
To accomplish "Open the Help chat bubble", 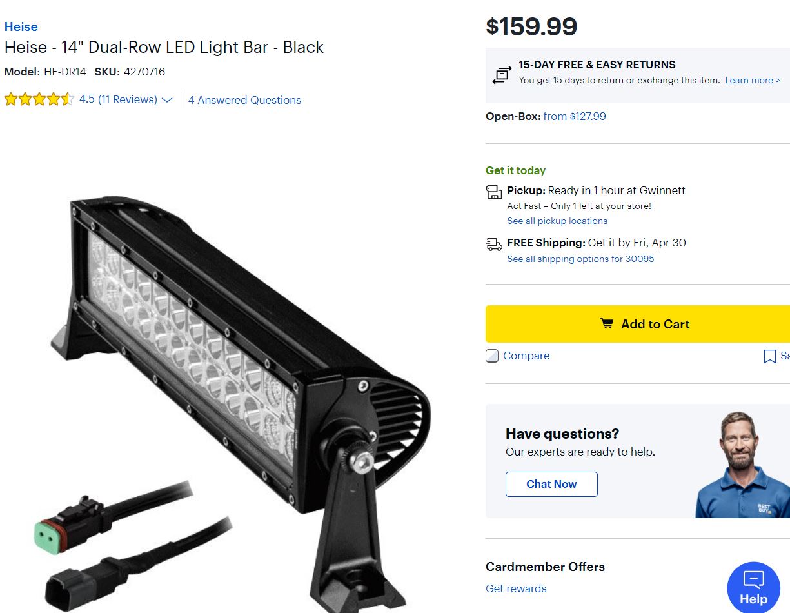I will click(x=753, y=588).
